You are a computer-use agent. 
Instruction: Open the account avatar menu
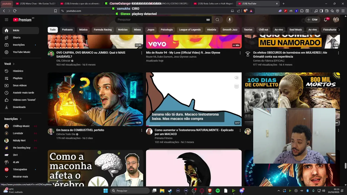click(336, 19)
